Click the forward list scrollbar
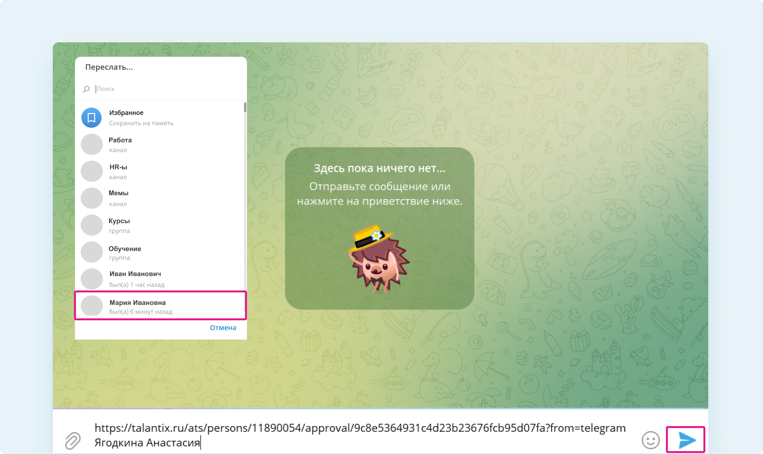 tap(245, 107)
